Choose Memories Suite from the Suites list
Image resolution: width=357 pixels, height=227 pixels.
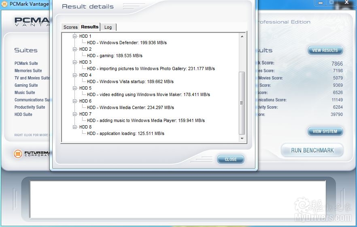[28, 71]
